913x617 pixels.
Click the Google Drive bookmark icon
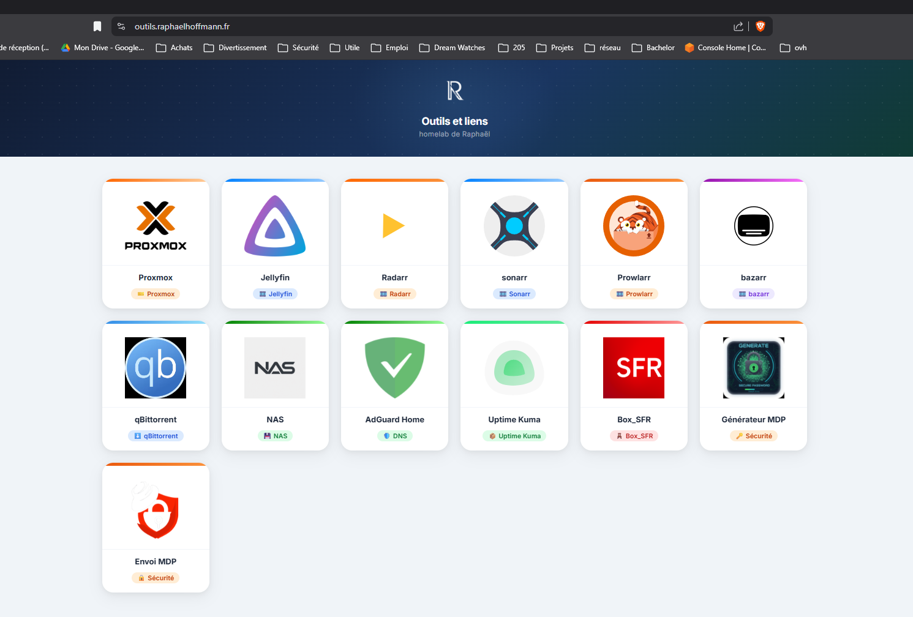[66, 48]
